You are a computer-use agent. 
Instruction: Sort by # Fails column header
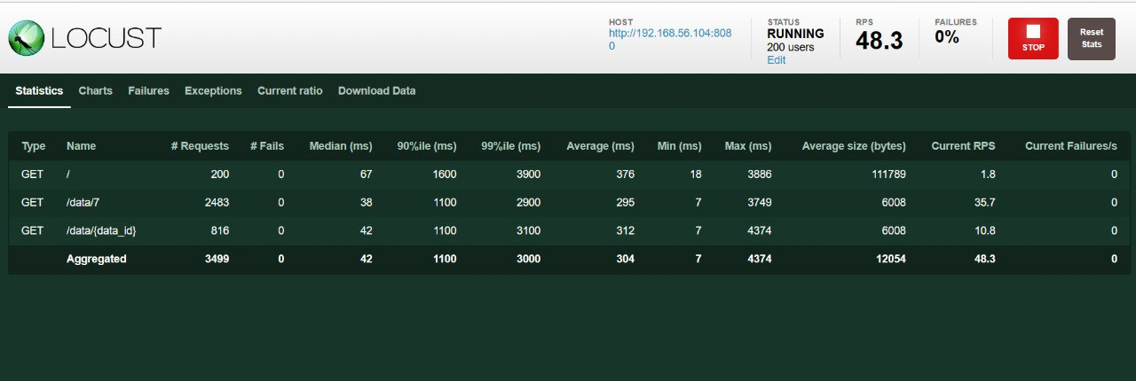(267, 146)
